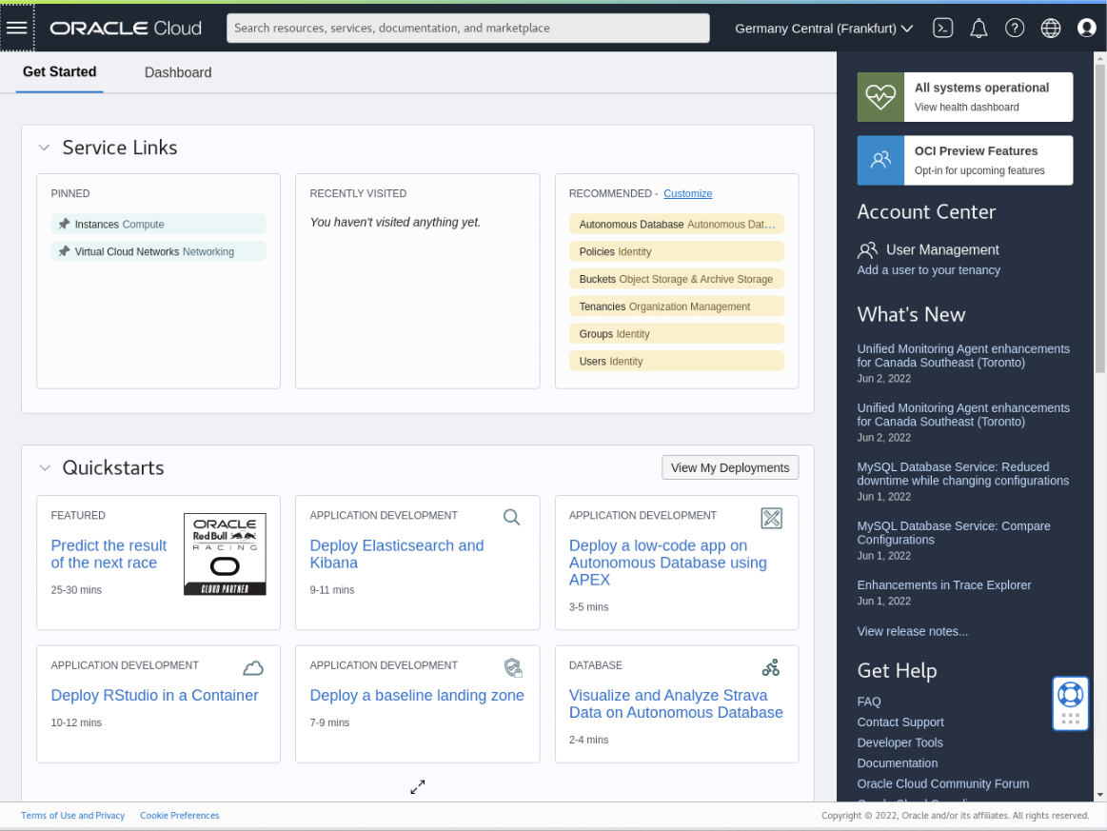Click the APEX low-code app icon
The height and width of the screenshot is (831, 1107).
coord(771,518)
